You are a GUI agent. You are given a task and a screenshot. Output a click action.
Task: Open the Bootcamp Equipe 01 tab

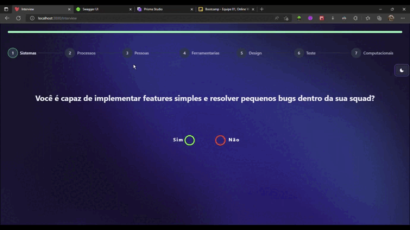(226, 9)
